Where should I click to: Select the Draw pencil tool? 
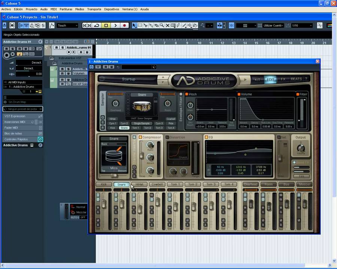coord(179,25)
